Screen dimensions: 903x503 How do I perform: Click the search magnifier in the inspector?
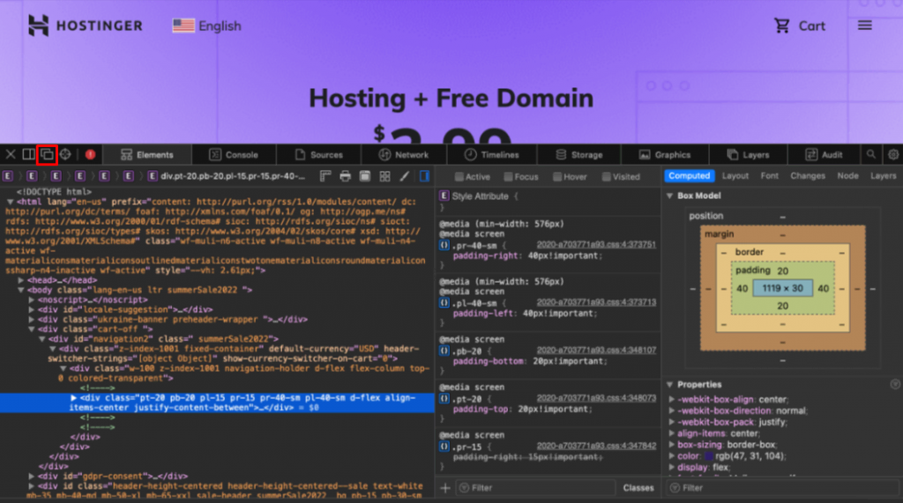(871, 154)
